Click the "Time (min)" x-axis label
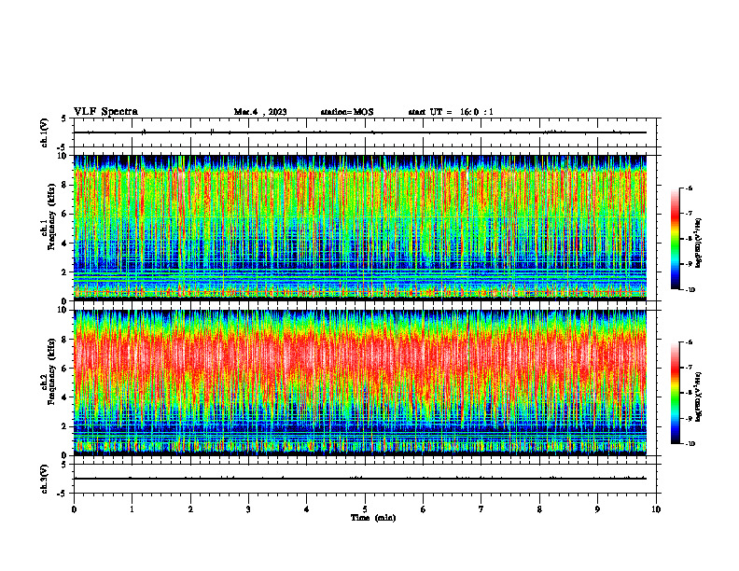 click(373, 518)
